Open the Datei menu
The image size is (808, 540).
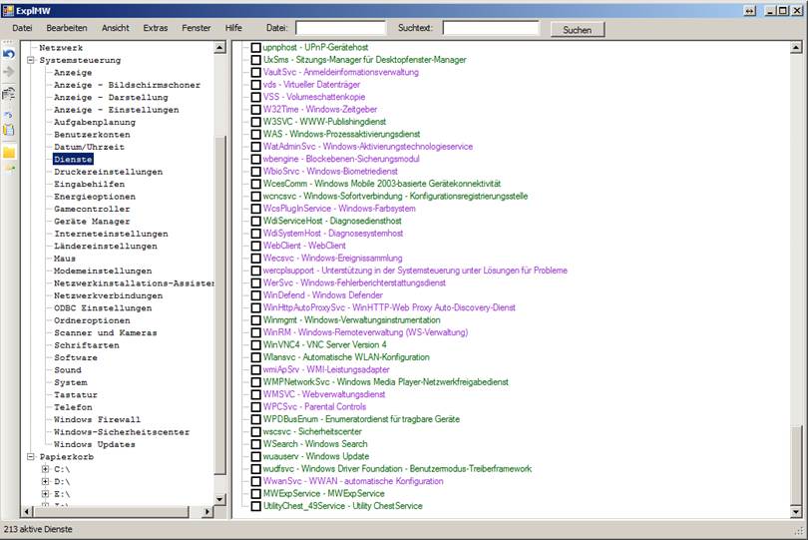[22, 28]
